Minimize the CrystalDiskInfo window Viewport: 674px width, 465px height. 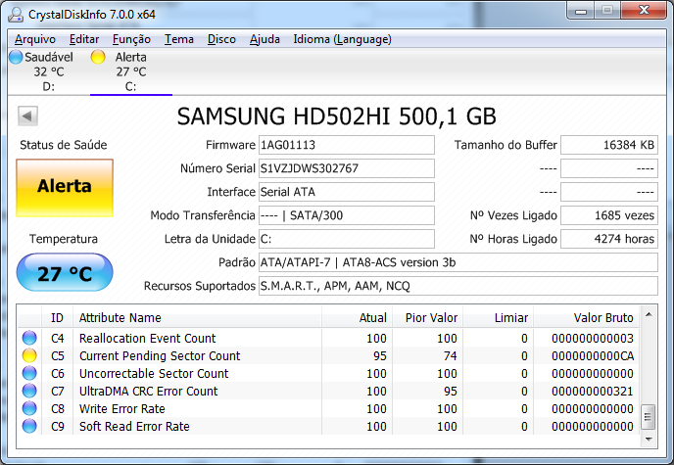(581, 12)
